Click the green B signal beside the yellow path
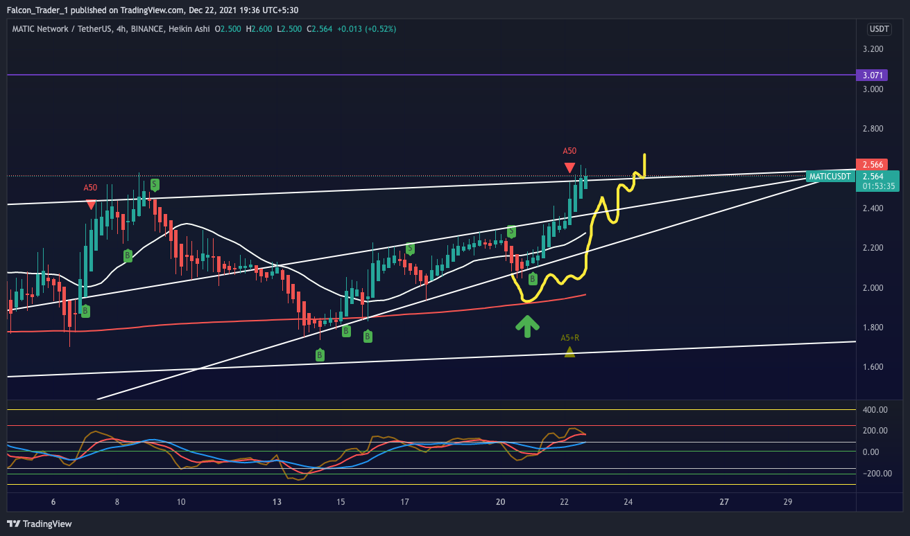This screenshot has width=910, height=536. pyautogui.click(x=533, y=279)
